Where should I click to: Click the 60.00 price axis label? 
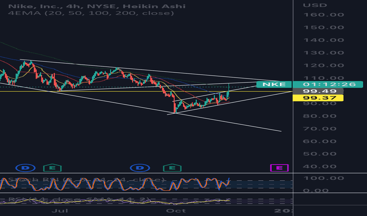click(320, 141)
